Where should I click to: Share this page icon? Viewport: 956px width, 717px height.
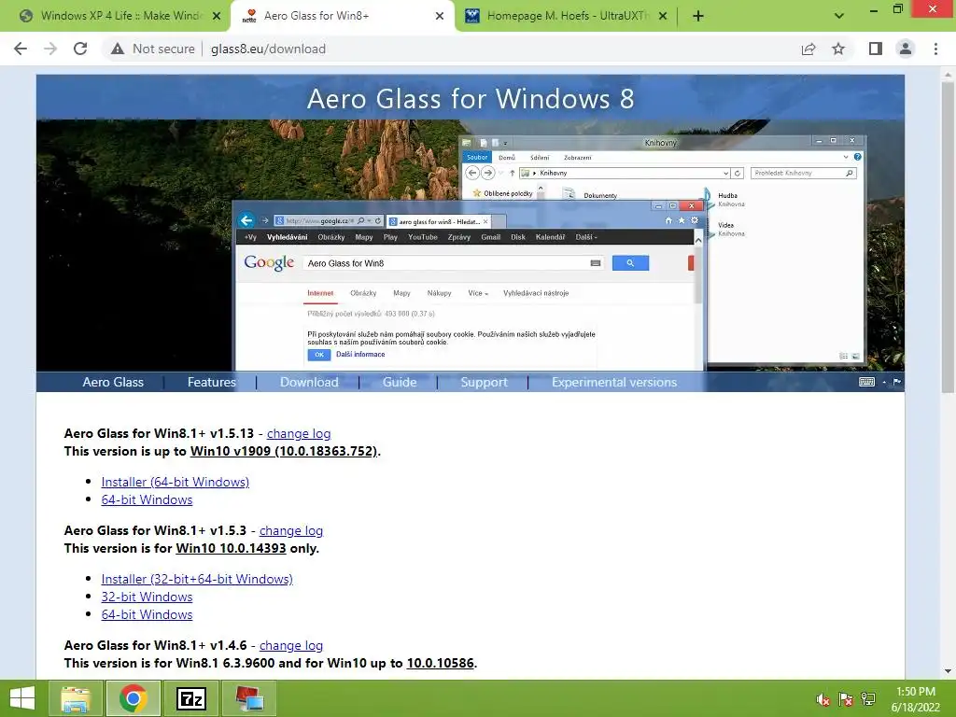(808, 49)
